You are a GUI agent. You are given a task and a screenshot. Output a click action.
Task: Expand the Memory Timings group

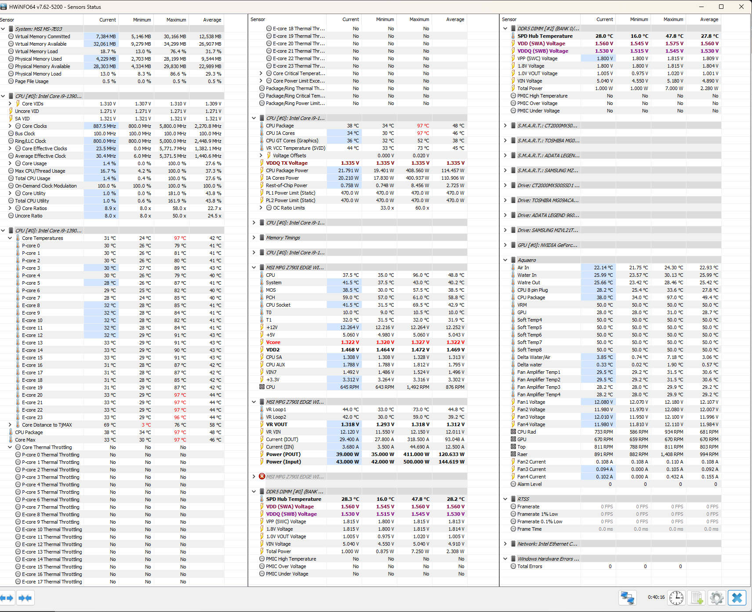click(254, 238)
